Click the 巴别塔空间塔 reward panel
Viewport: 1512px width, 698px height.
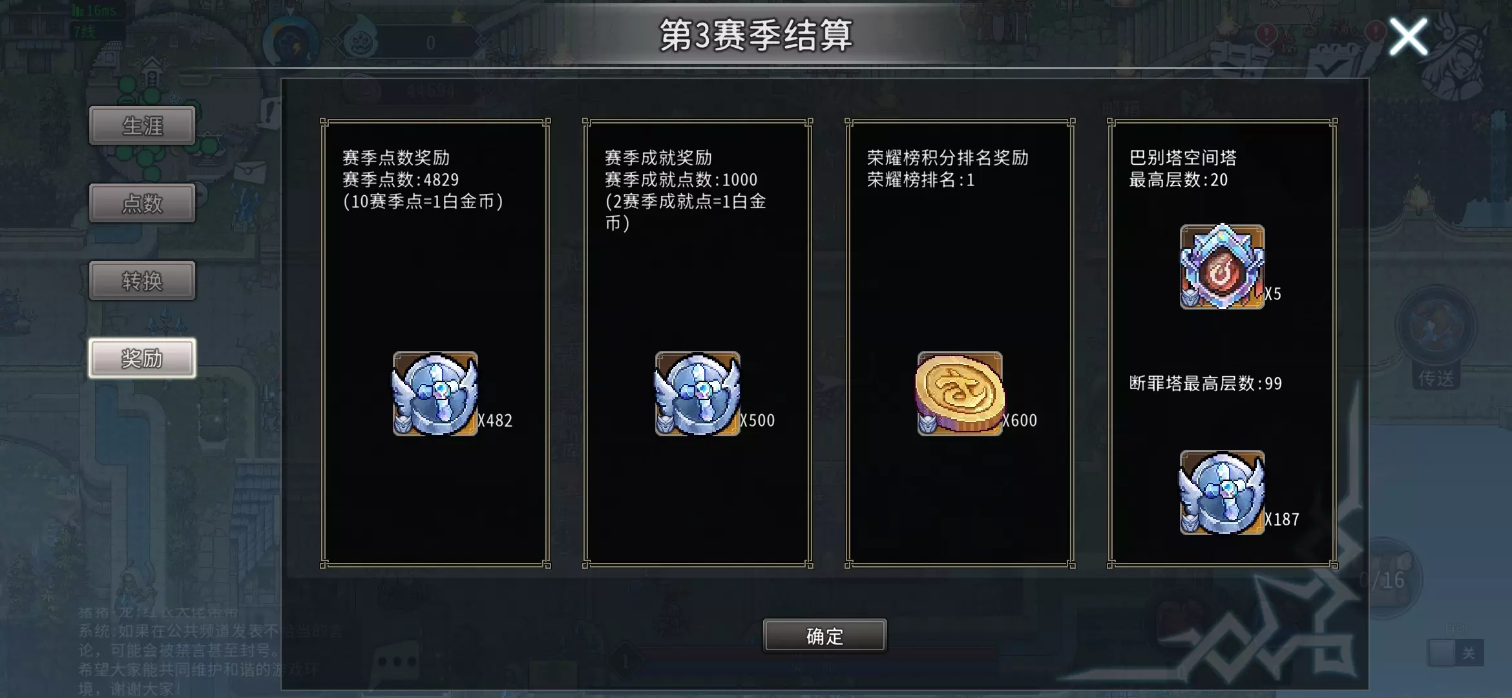point(1223,343)
